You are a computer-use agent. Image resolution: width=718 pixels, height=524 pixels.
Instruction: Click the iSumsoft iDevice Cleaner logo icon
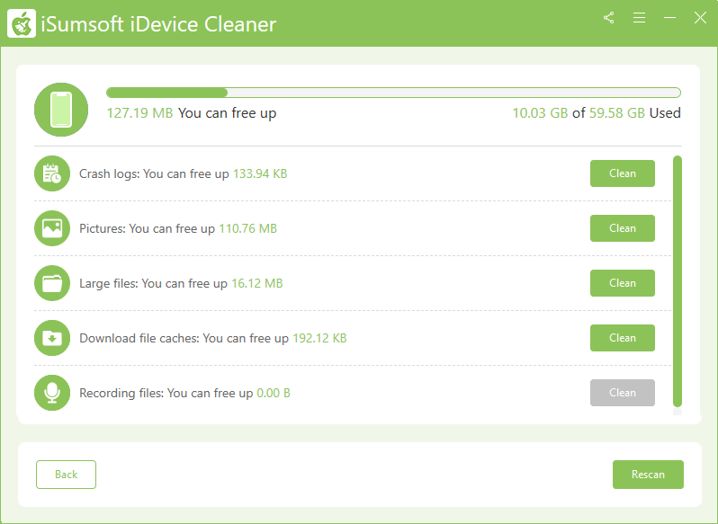click(22, 23)
